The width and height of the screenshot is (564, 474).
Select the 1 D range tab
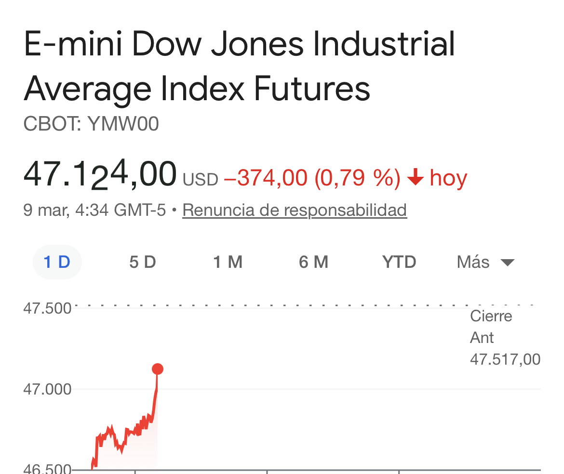click(x=57, y=262)
